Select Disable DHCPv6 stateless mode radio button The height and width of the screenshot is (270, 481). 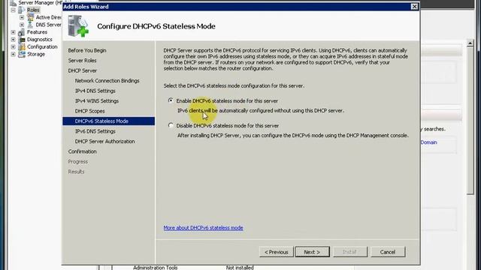171,125
